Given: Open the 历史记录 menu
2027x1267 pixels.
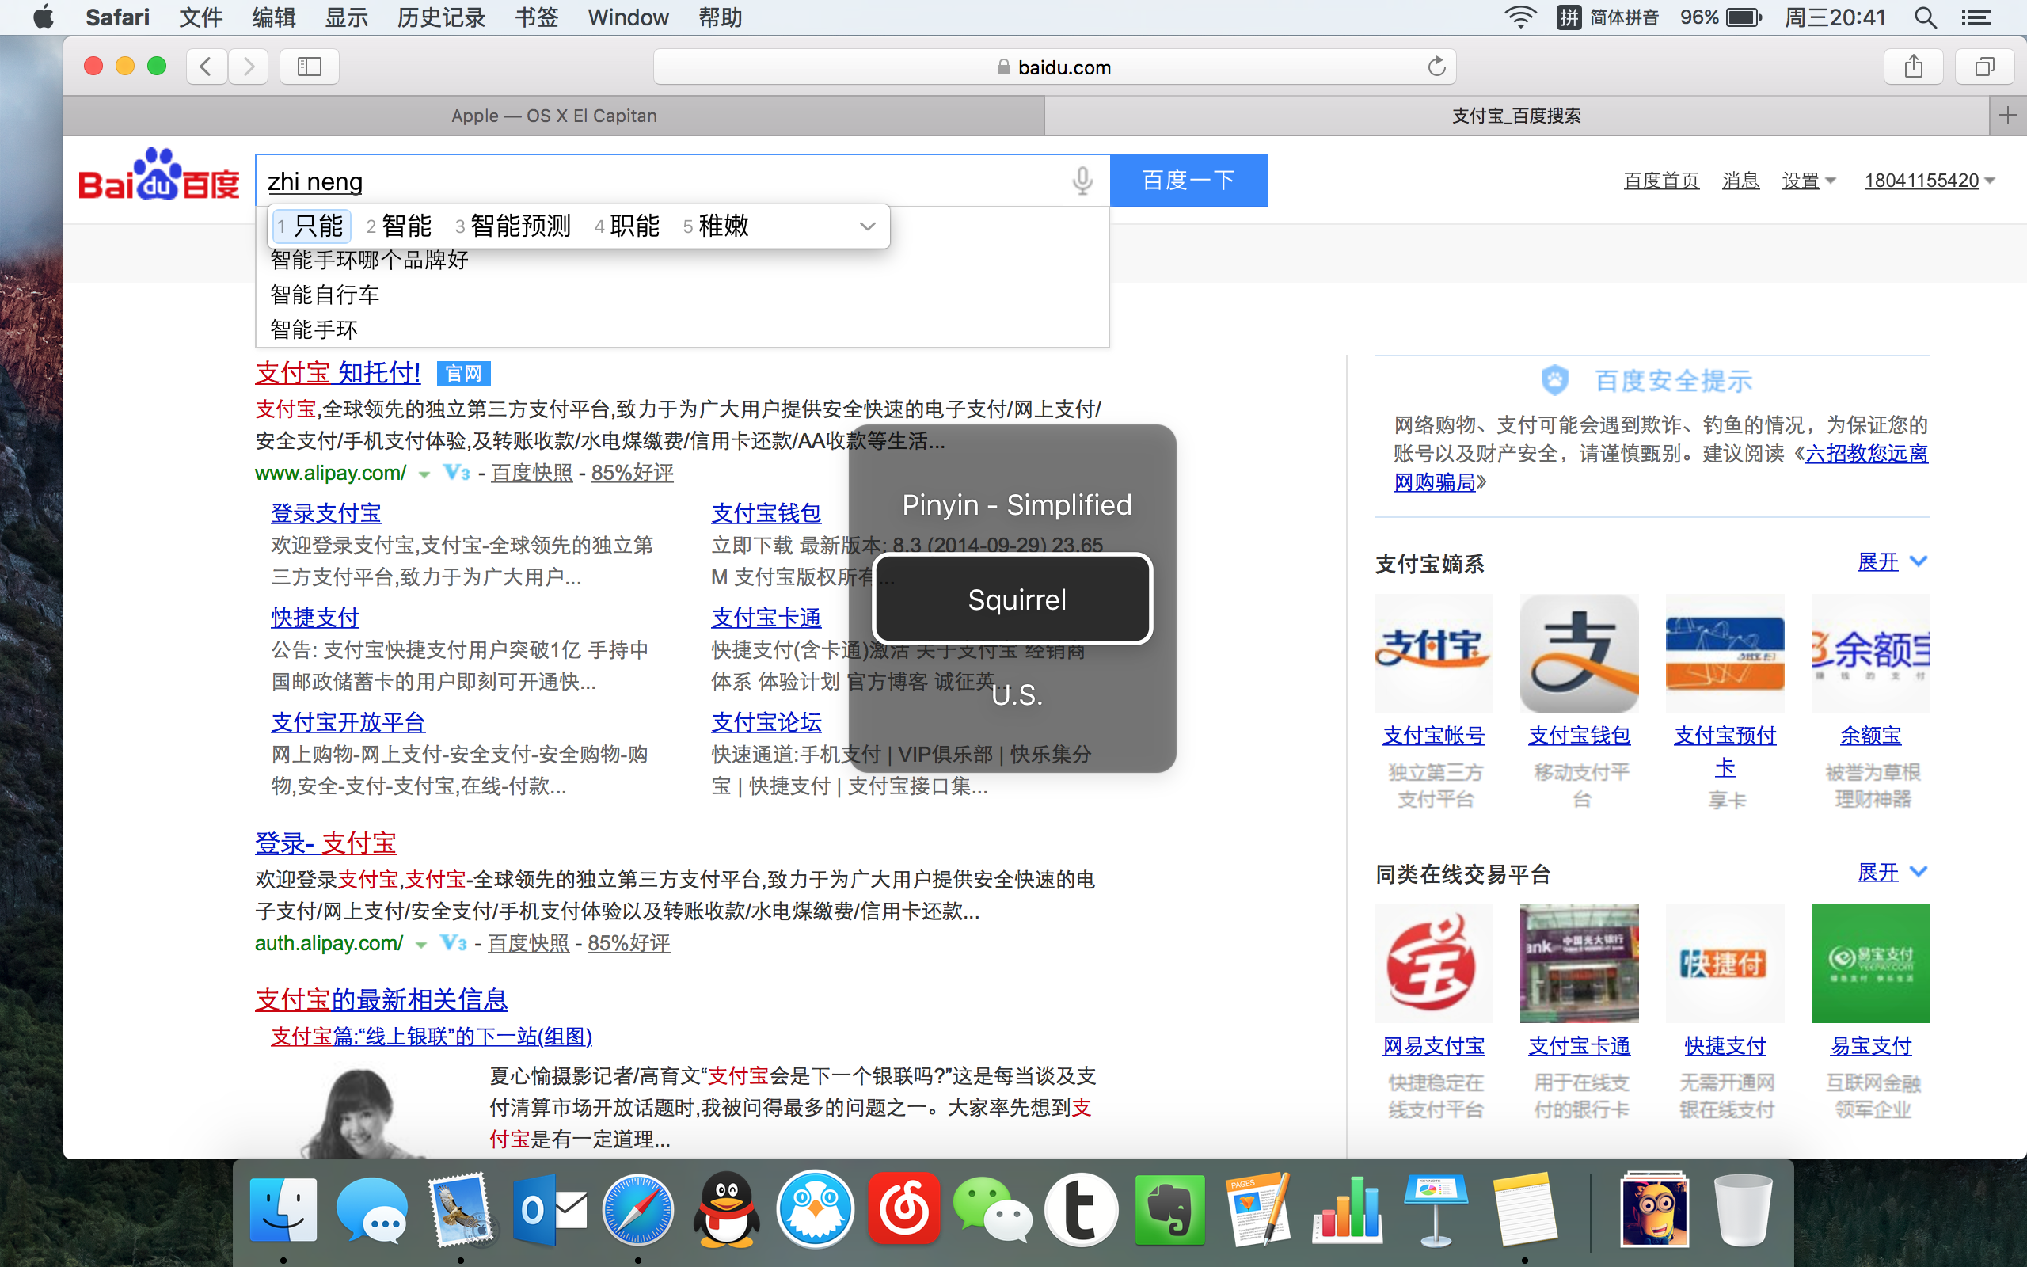Looking at the screenshot, I should coord(440,17).
